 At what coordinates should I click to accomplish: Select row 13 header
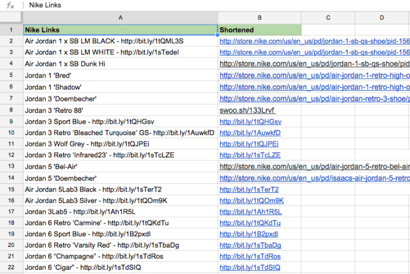(11, 166)
